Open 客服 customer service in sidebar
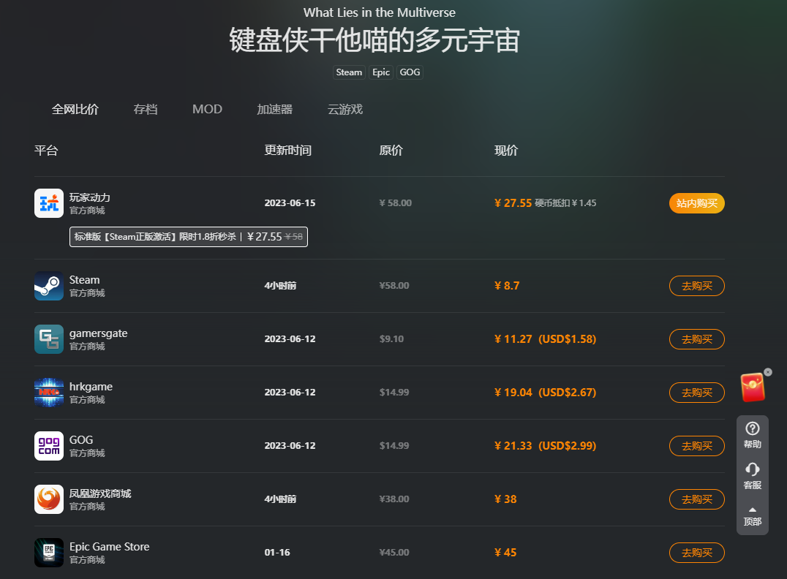787x579 pixels. pos(753,476)
